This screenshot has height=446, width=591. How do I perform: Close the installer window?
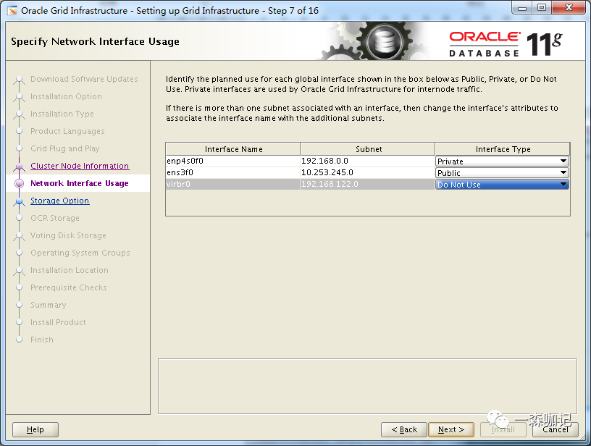coord(569,8)
